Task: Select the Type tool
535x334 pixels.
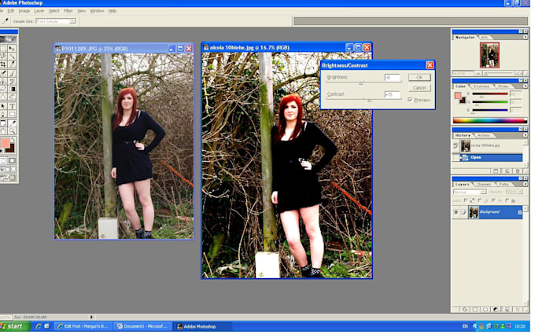Action: pyautogui.click(x=12, y=106)
